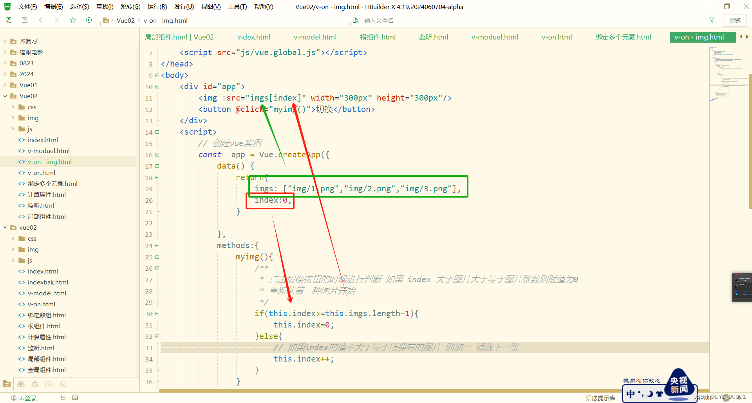This screenshot has width=752, height=403.
Task: Toggle IME punctuation mode
Action: 641,394
